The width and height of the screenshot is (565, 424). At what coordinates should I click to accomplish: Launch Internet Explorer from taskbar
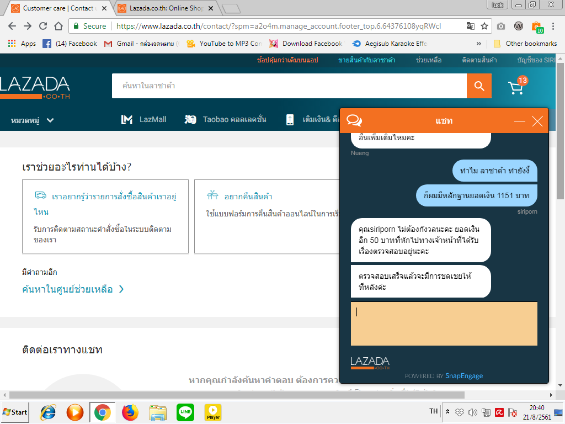(x=48, y=412)
